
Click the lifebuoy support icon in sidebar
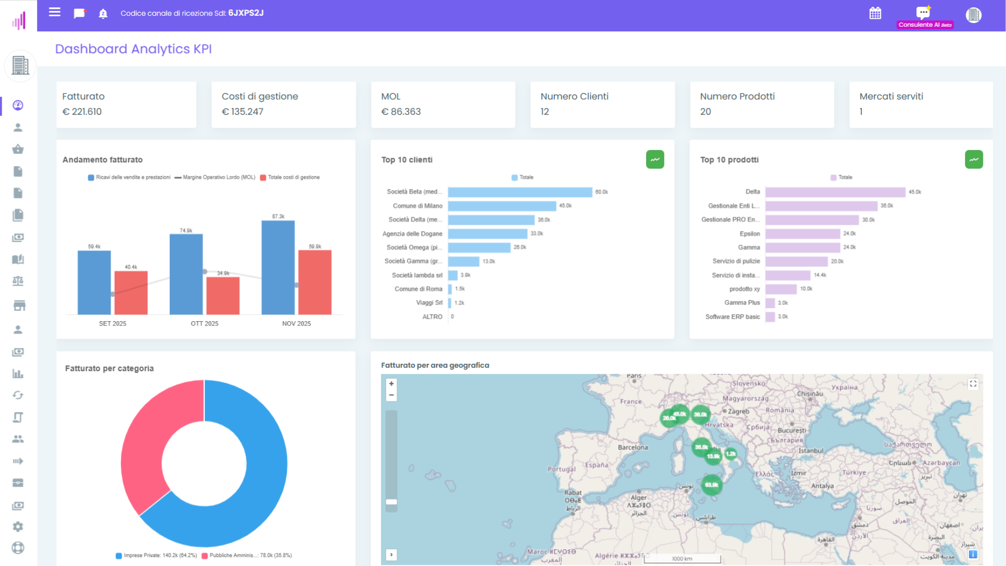click(x=18, y=548)
